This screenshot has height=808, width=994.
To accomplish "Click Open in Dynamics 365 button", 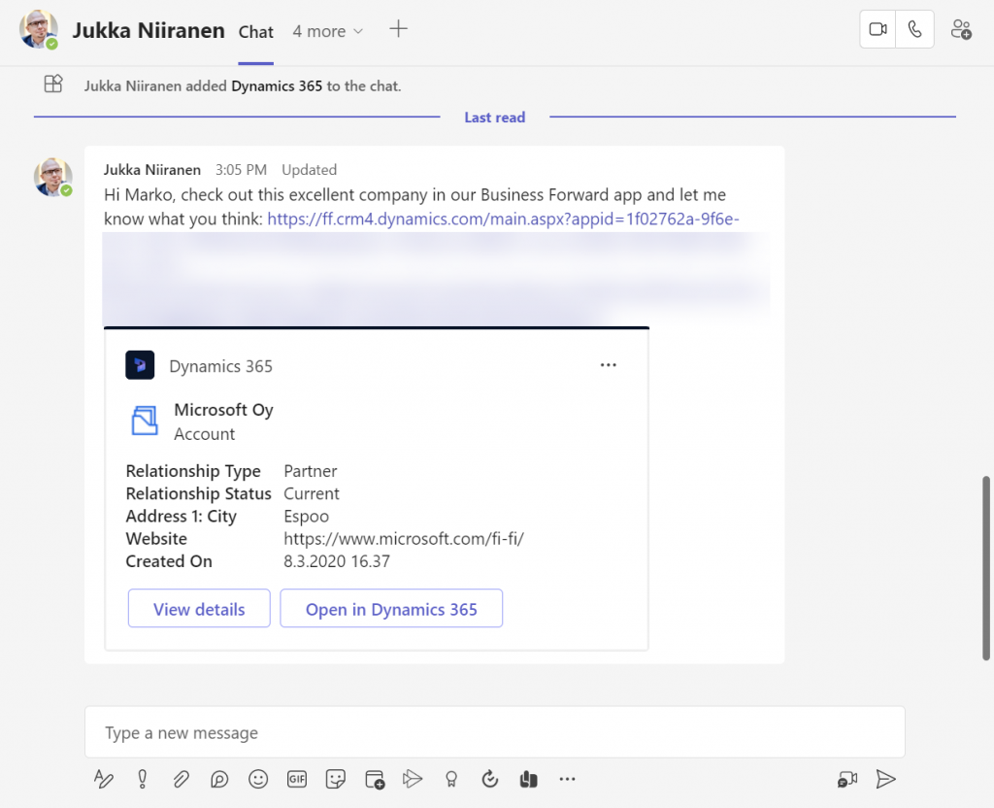I will [x=391, y=609].
